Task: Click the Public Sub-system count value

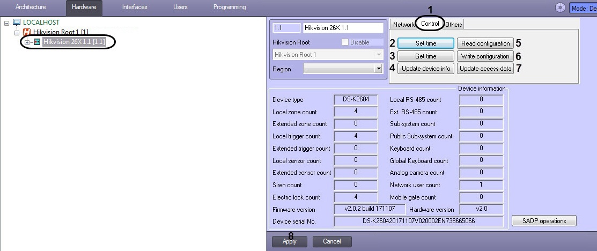Action: click(481, 136)
